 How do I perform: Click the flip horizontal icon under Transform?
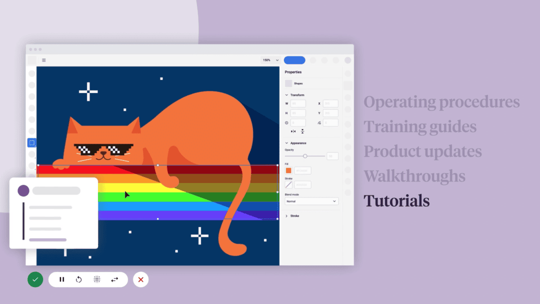pos(293,131)
